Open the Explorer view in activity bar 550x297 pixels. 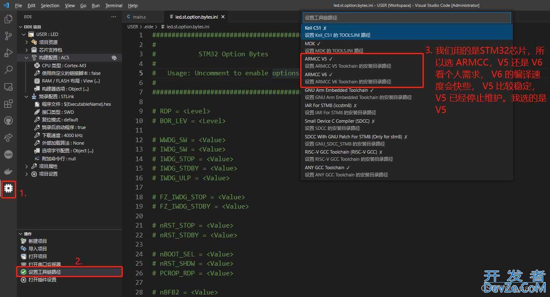[x=8, y=19]
